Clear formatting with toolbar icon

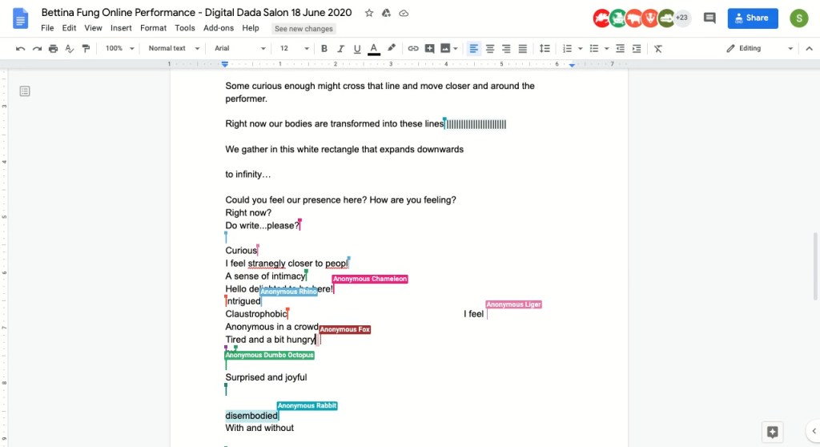(658, 49)
